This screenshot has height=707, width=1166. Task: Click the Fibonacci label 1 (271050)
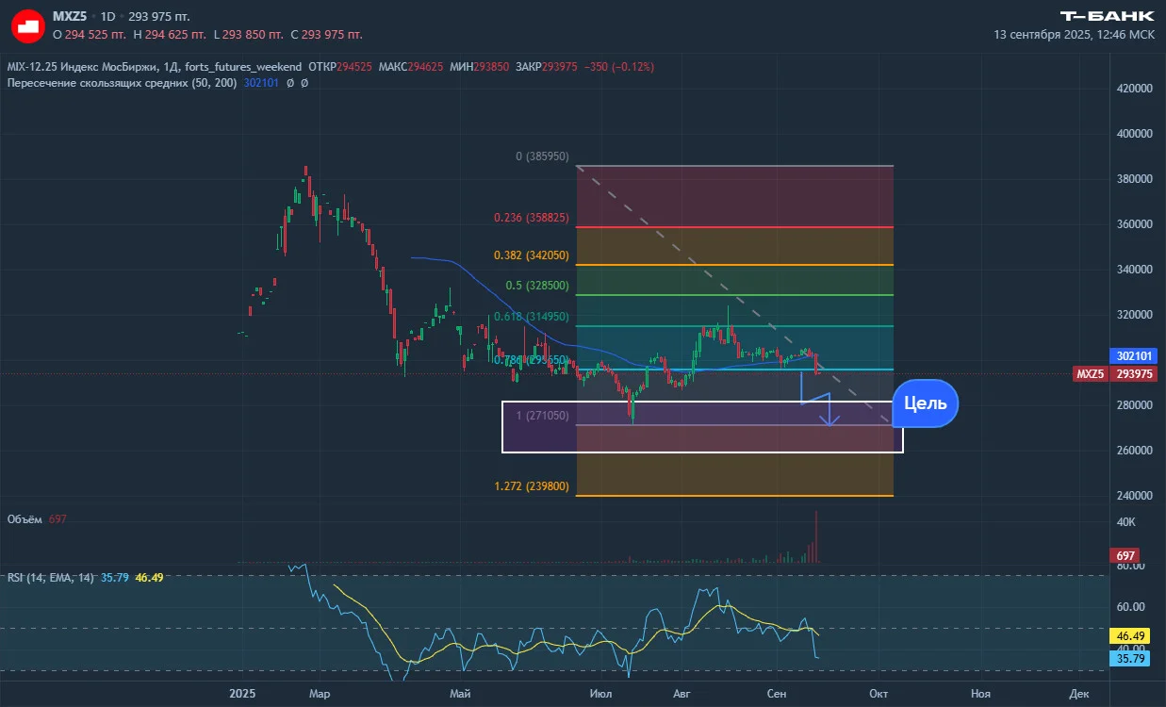[x=542, y=416]
